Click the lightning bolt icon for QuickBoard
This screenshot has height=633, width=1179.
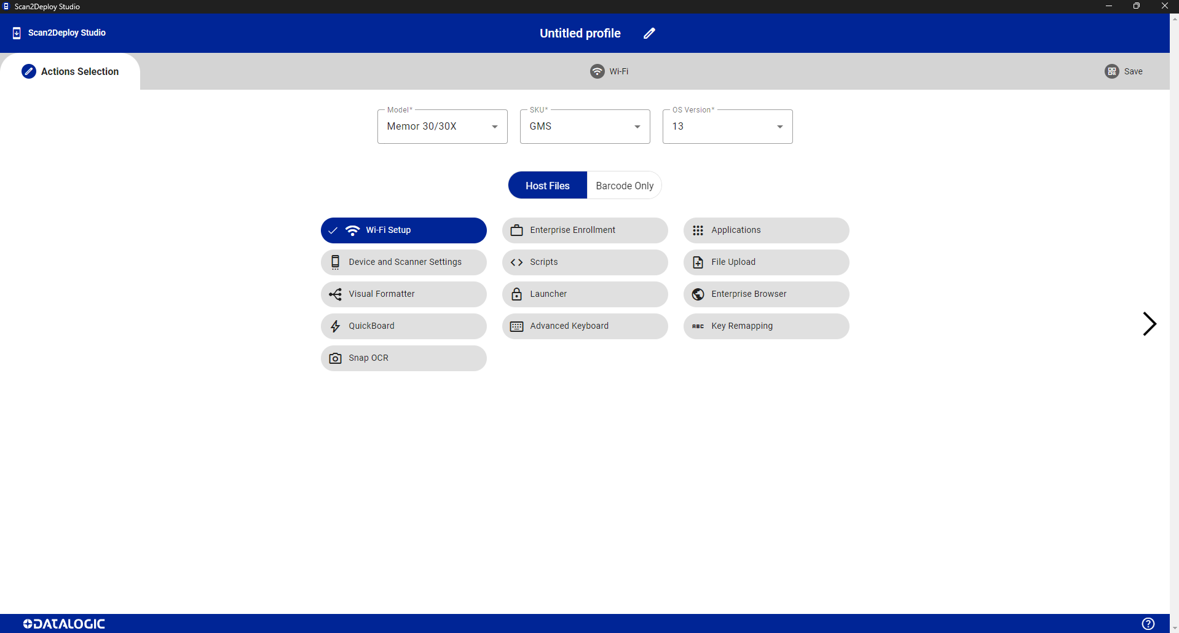click(335, 326)
